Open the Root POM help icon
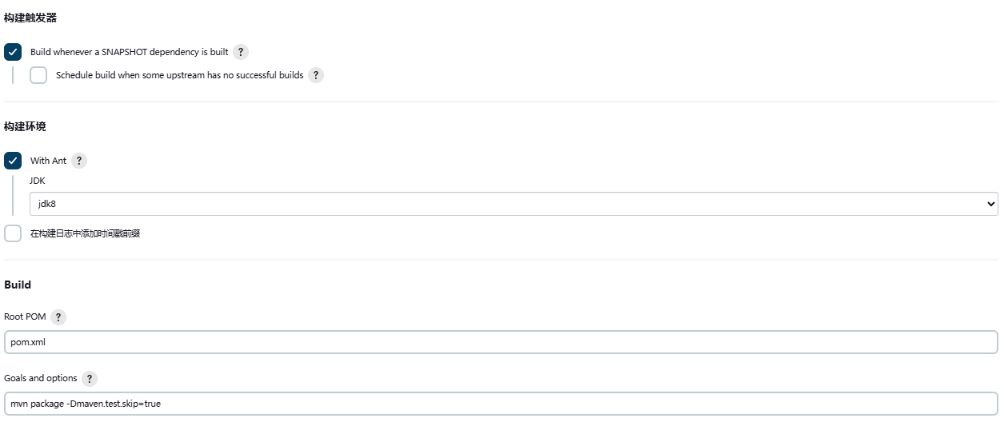This screenshot has width=1004, height=422. coord(58,316)
